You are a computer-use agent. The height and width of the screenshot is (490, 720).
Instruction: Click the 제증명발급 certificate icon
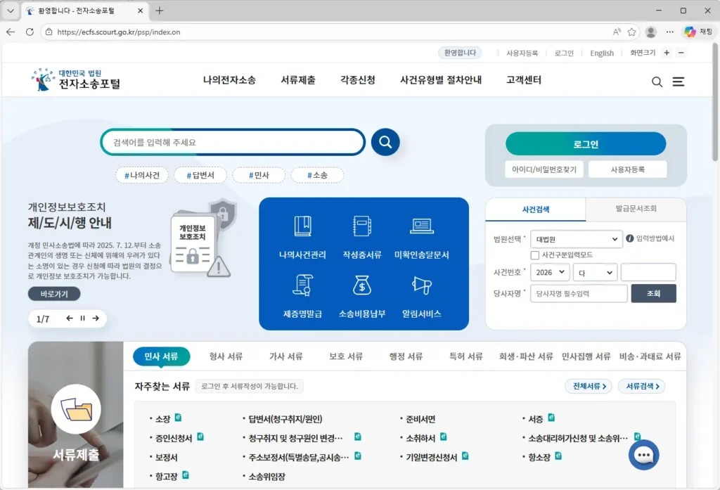click(x=301, y=295)
